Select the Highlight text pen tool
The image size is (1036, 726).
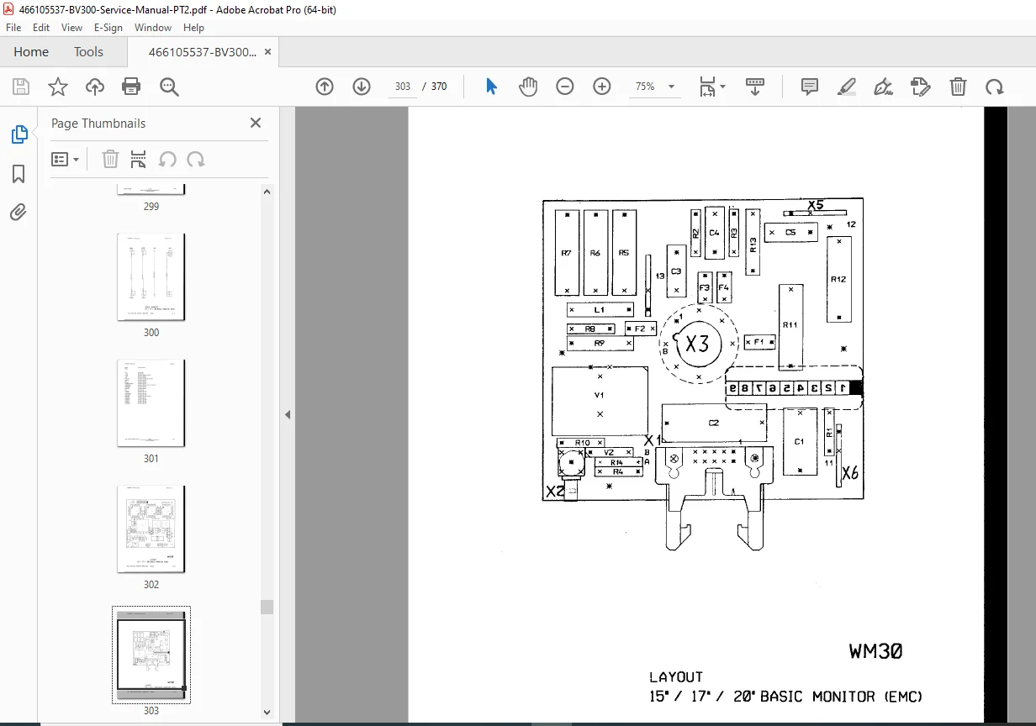point(847,87)
